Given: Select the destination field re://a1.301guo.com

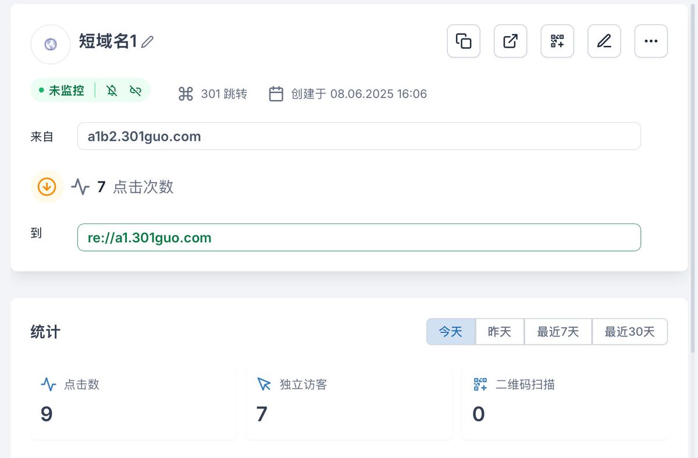Looking at the screenshot, I should click(359, 237).
